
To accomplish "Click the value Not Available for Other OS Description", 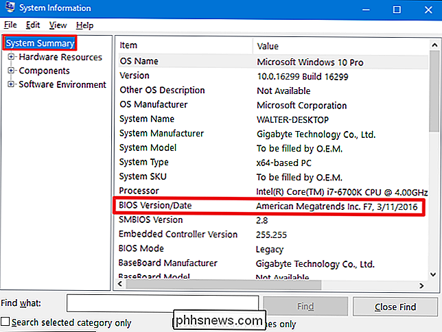I will [283, 91].
